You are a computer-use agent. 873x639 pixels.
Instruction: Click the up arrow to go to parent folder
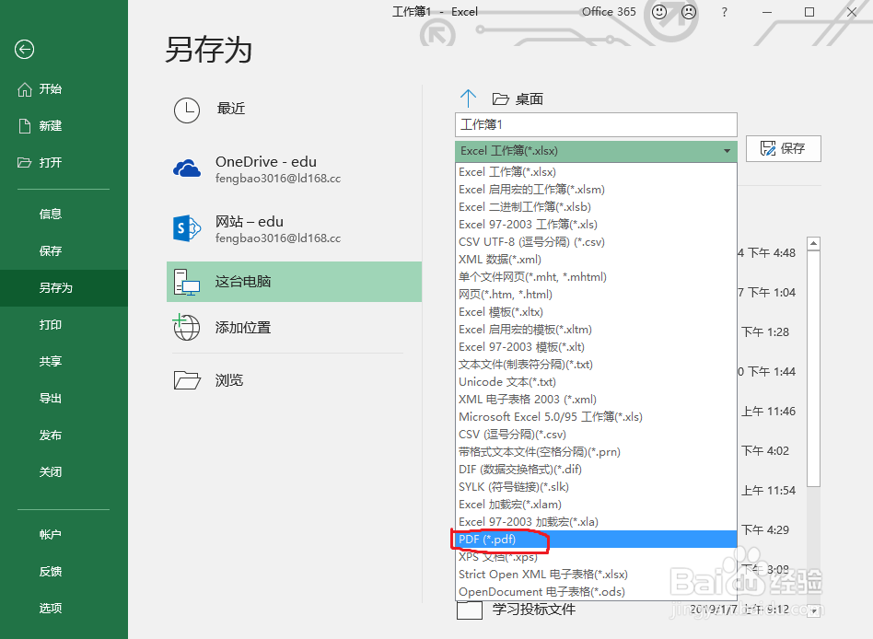pyautogui.click(x=469, y=97)
